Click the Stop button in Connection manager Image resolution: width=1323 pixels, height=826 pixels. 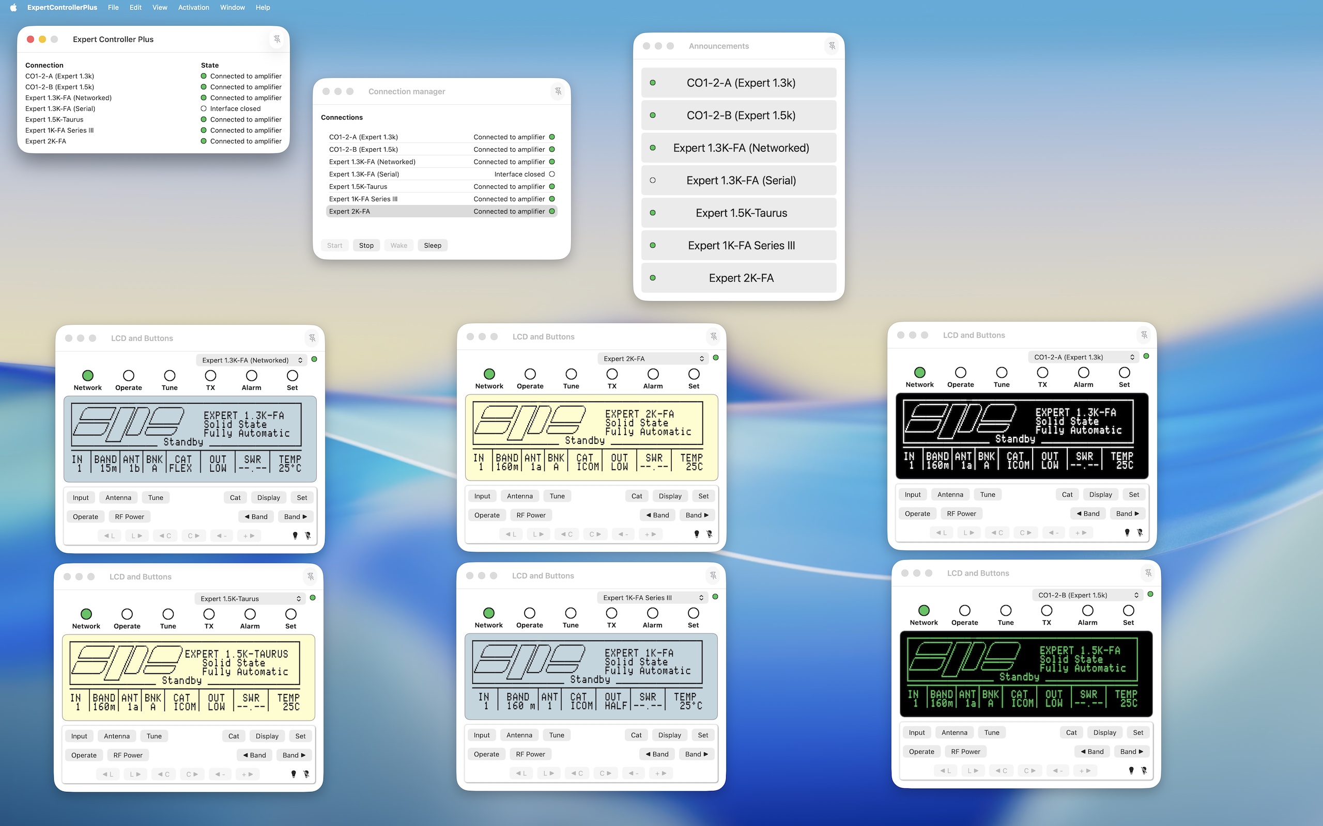pos(366,245)
